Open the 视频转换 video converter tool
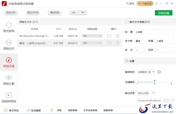 point(108,110)
